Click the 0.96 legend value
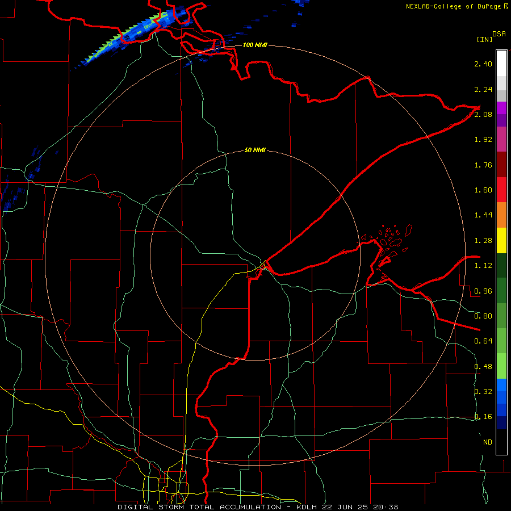Image resolution: width=511 pixels, height=511 pixels. click(x=483, y=291)
